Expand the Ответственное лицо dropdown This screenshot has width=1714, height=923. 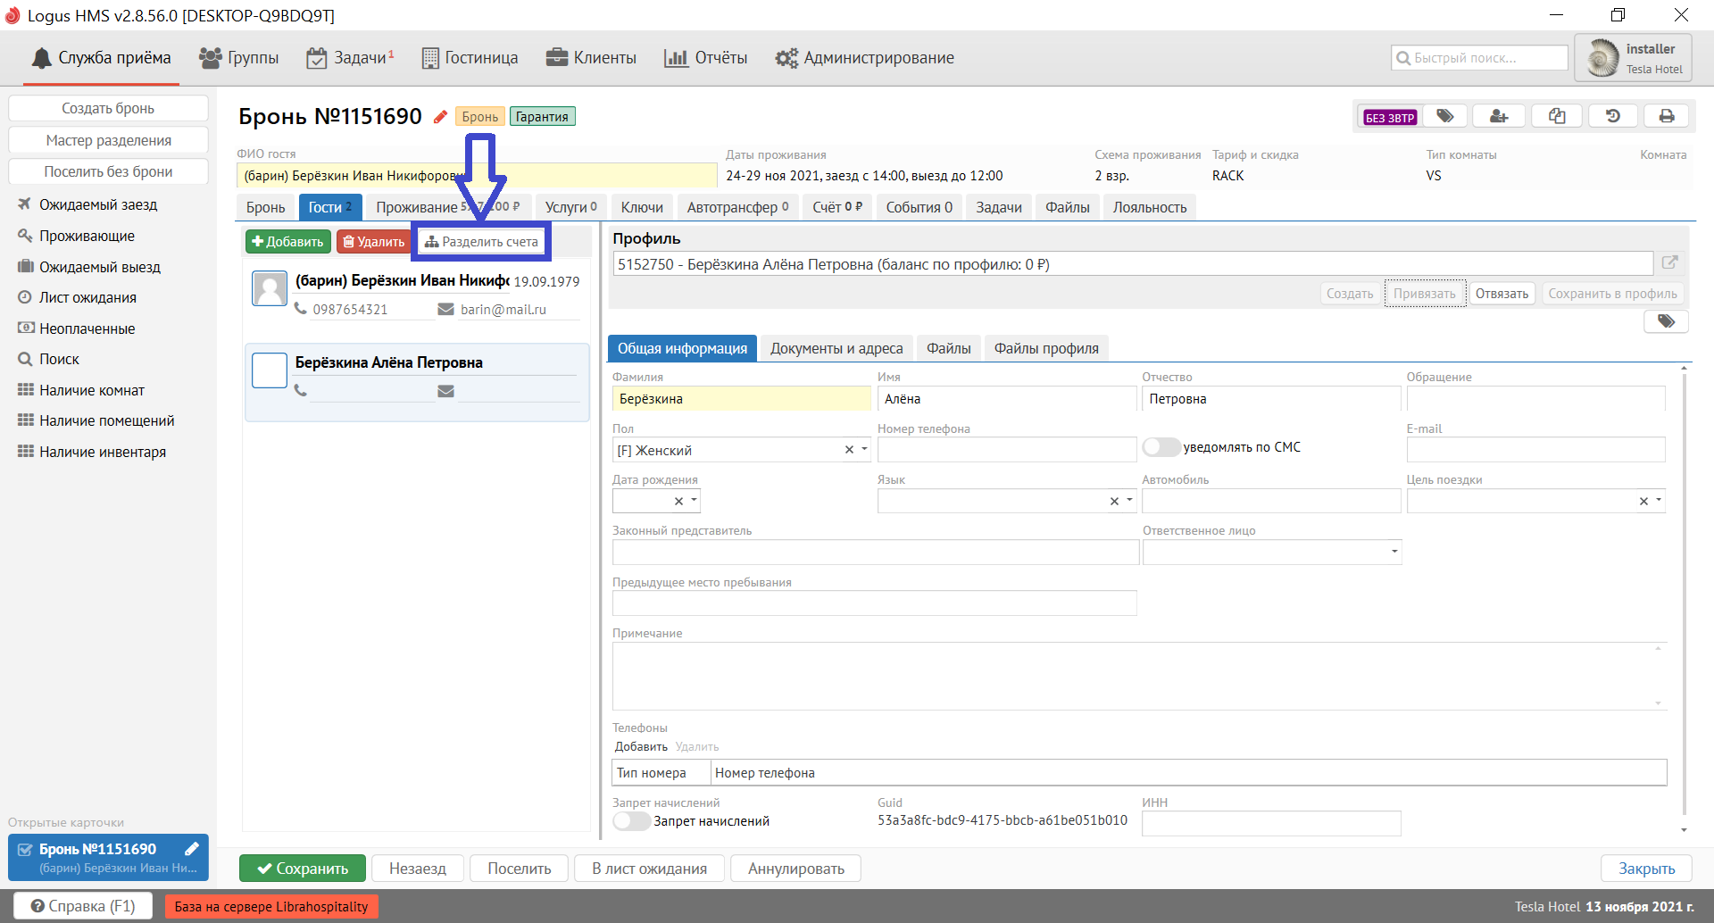(1394, 552)
